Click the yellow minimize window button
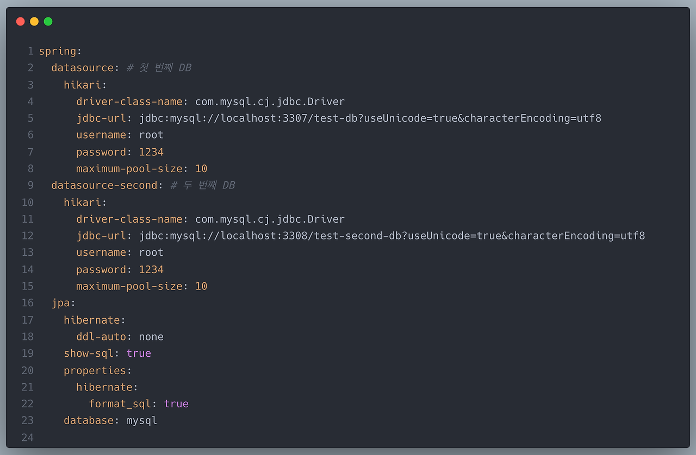 point(34,21)
